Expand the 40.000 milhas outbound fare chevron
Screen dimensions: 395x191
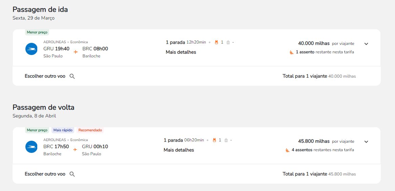click(x=366, y=44)
